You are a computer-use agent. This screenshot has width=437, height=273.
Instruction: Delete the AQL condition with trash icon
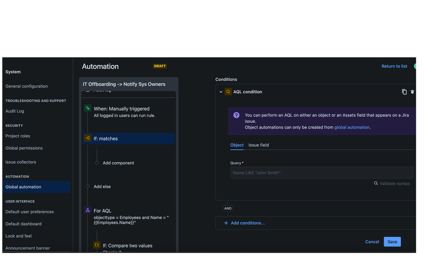412,91
